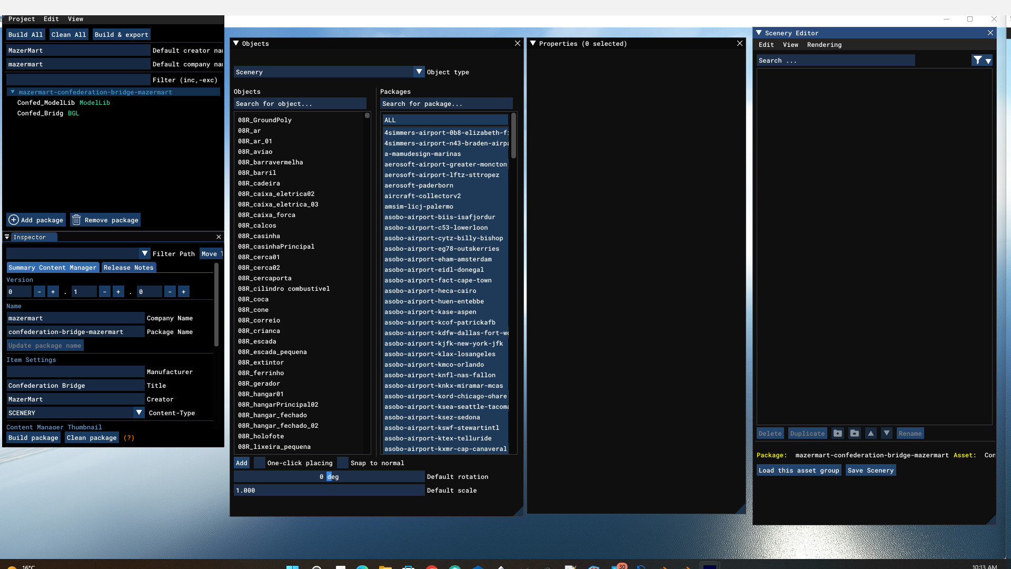Image resolution: width=1011 pixels, height=569 pixels.
Task: Click the Remove package trash icon
Action: pos(76,220)
